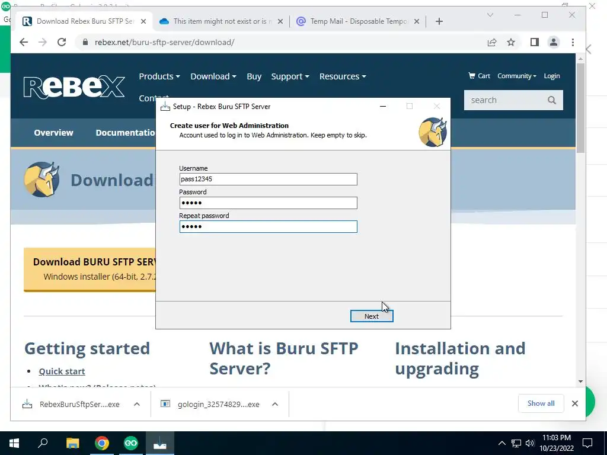The height and width of the screenshot is (455, 607).
Task: Click the search magnifier icon on Rebex site
Action: click(552, 100)
